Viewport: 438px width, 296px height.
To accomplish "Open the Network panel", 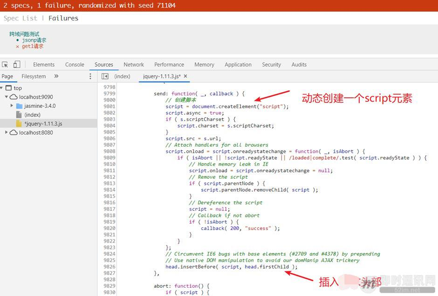I will click(x=134, y=64).
